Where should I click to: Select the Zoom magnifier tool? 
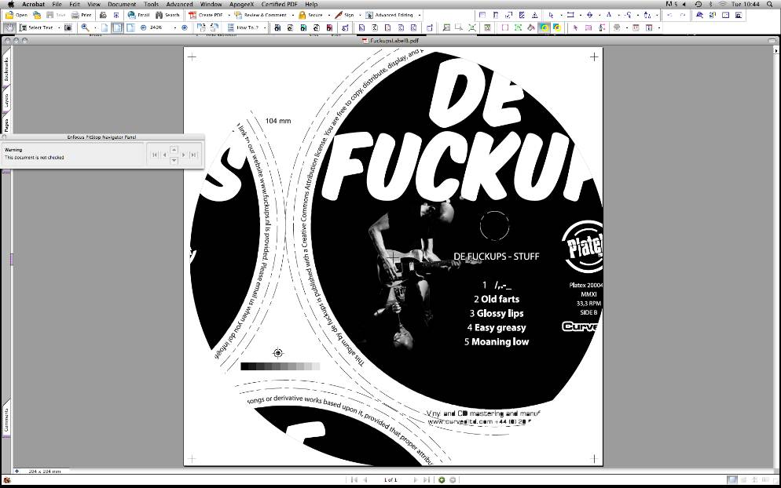point(85,27)
